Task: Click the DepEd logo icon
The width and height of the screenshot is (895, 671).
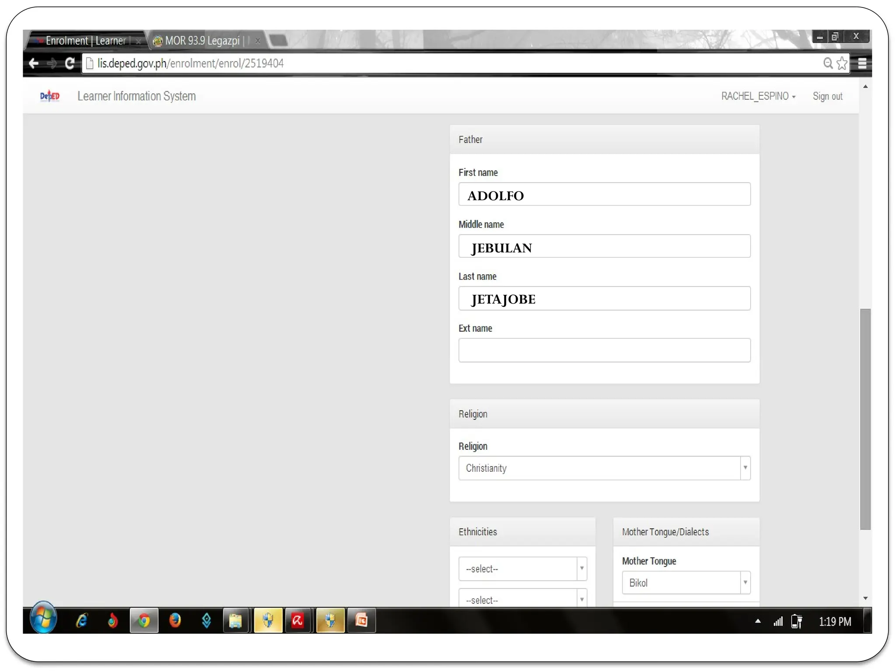Action: click(x=49, y=96)
